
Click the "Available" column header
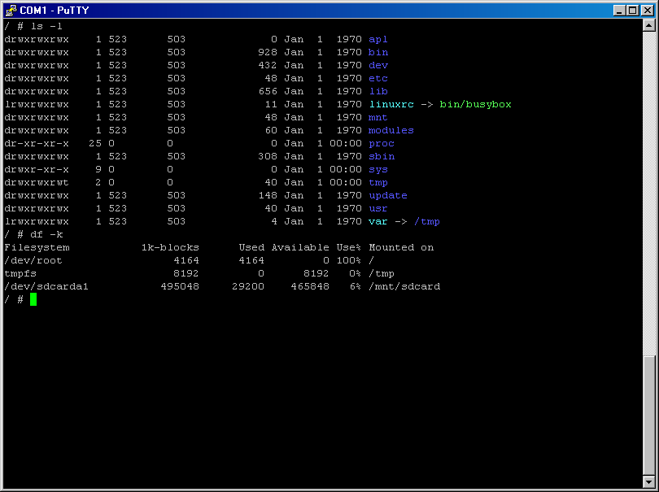point(300,247)
